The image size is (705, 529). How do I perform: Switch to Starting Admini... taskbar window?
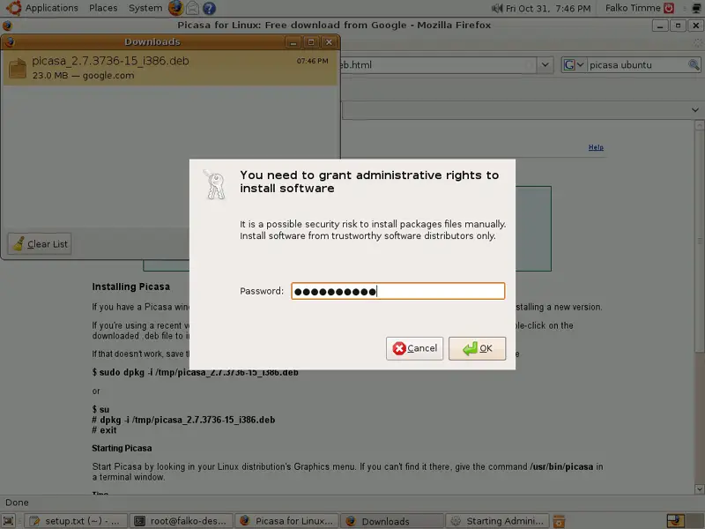click(498, 521)
